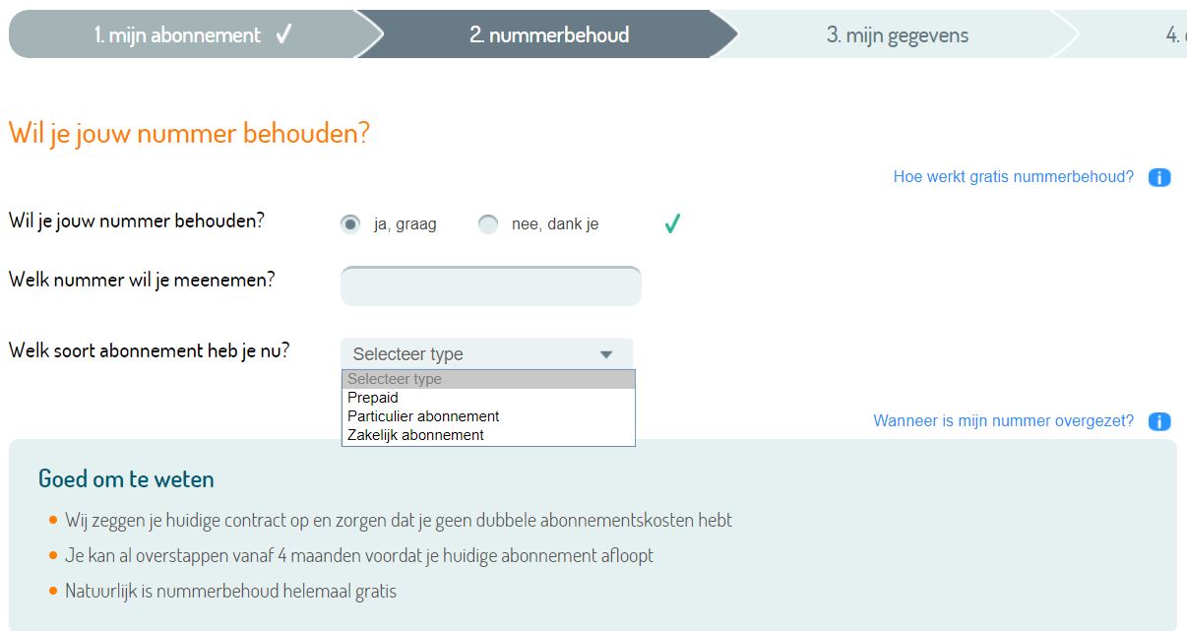
Task: Click the phone number input field
Action: pyautogui.click(x=490, y=285)
